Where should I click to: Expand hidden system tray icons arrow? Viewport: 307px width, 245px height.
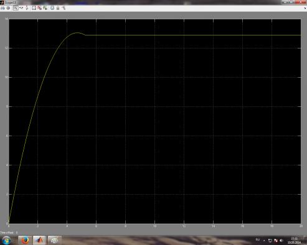[264, 241]
